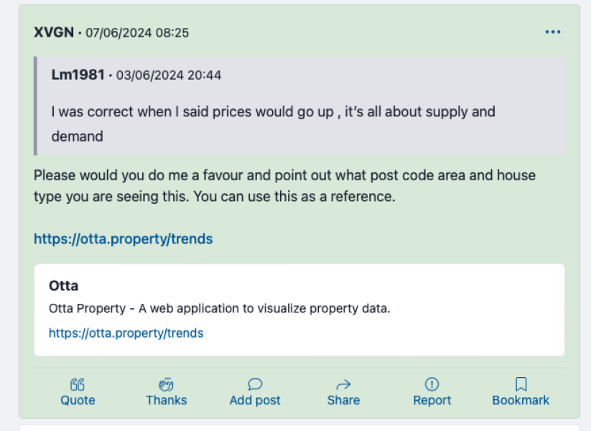Click the Bookmark label to save the post
The height and width of the screenshot is (431, 591).
[521, 400]
